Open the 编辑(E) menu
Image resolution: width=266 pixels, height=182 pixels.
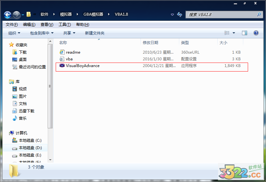tap(29, 25)
